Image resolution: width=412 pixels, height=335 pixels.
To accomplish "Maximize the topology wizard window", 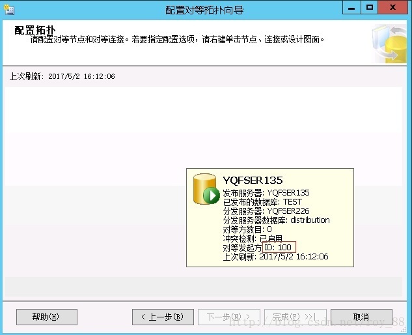I will 370,8.
